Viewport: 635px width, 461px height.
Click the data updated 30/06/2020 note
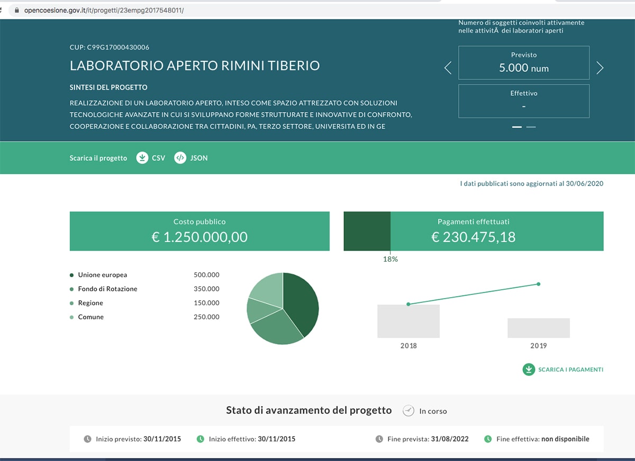pos(532,183)
